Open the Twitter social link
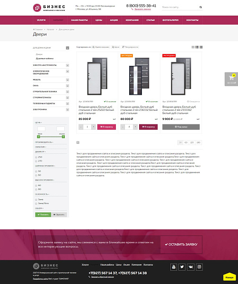This screenshot has width=238, height=284. click(x=182, y=267)
